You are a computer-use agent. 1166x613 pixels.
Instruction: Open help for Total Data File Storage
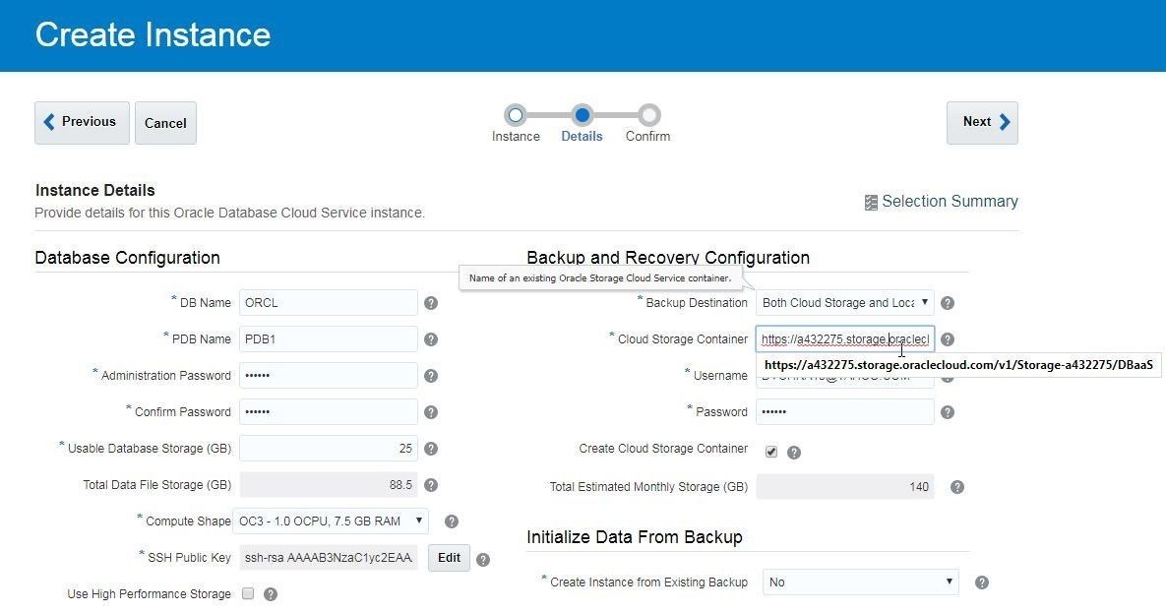pyautogui.click(x=431, y=485)
